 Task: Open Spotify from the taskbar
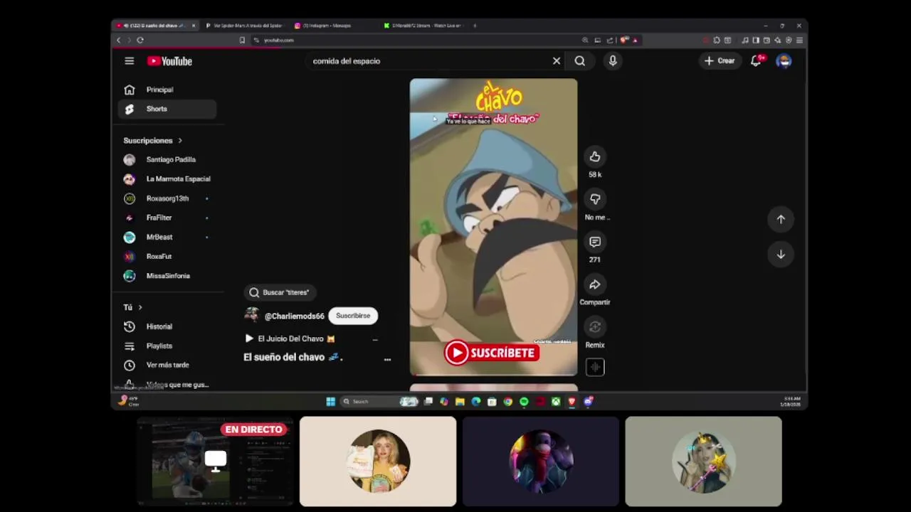tap(524, 402)
